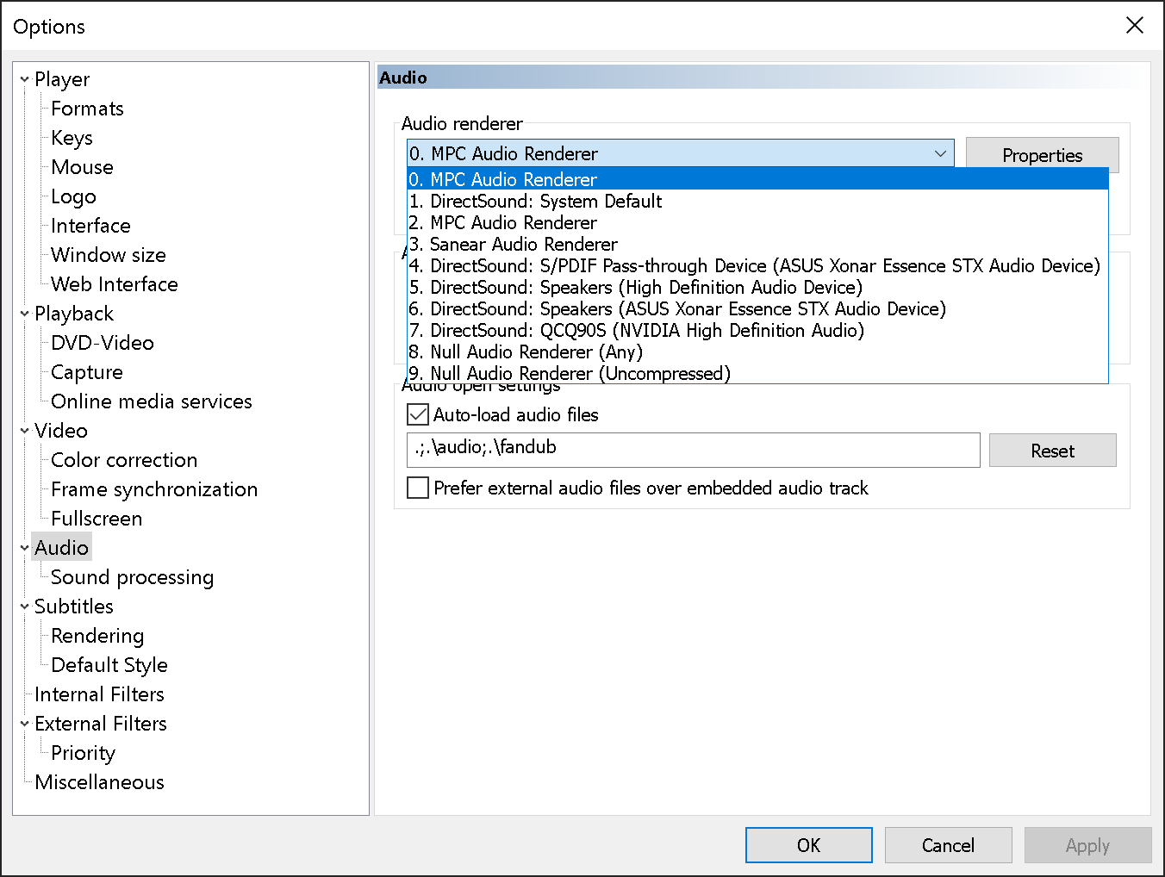This screenshot has width=1165, height=877.
Task: Open Logo settings page
Action: 73,196
